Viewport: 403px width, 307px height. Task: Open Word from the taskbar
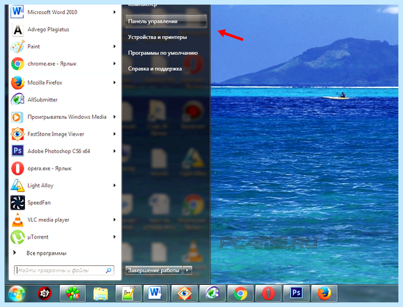pyautogui.click(x=156, y=294)
